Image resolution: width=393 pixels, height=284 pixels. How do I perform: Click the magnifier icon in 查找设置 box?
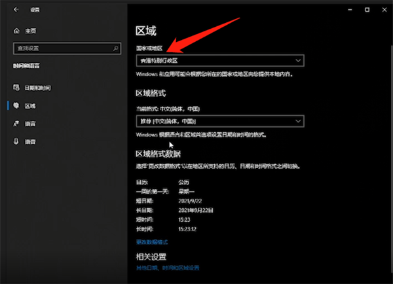pos(117,48)
